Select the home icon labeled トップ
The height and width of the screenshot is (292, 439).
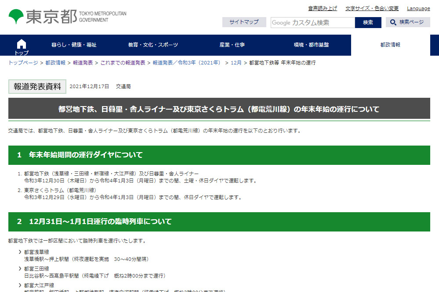21,44
